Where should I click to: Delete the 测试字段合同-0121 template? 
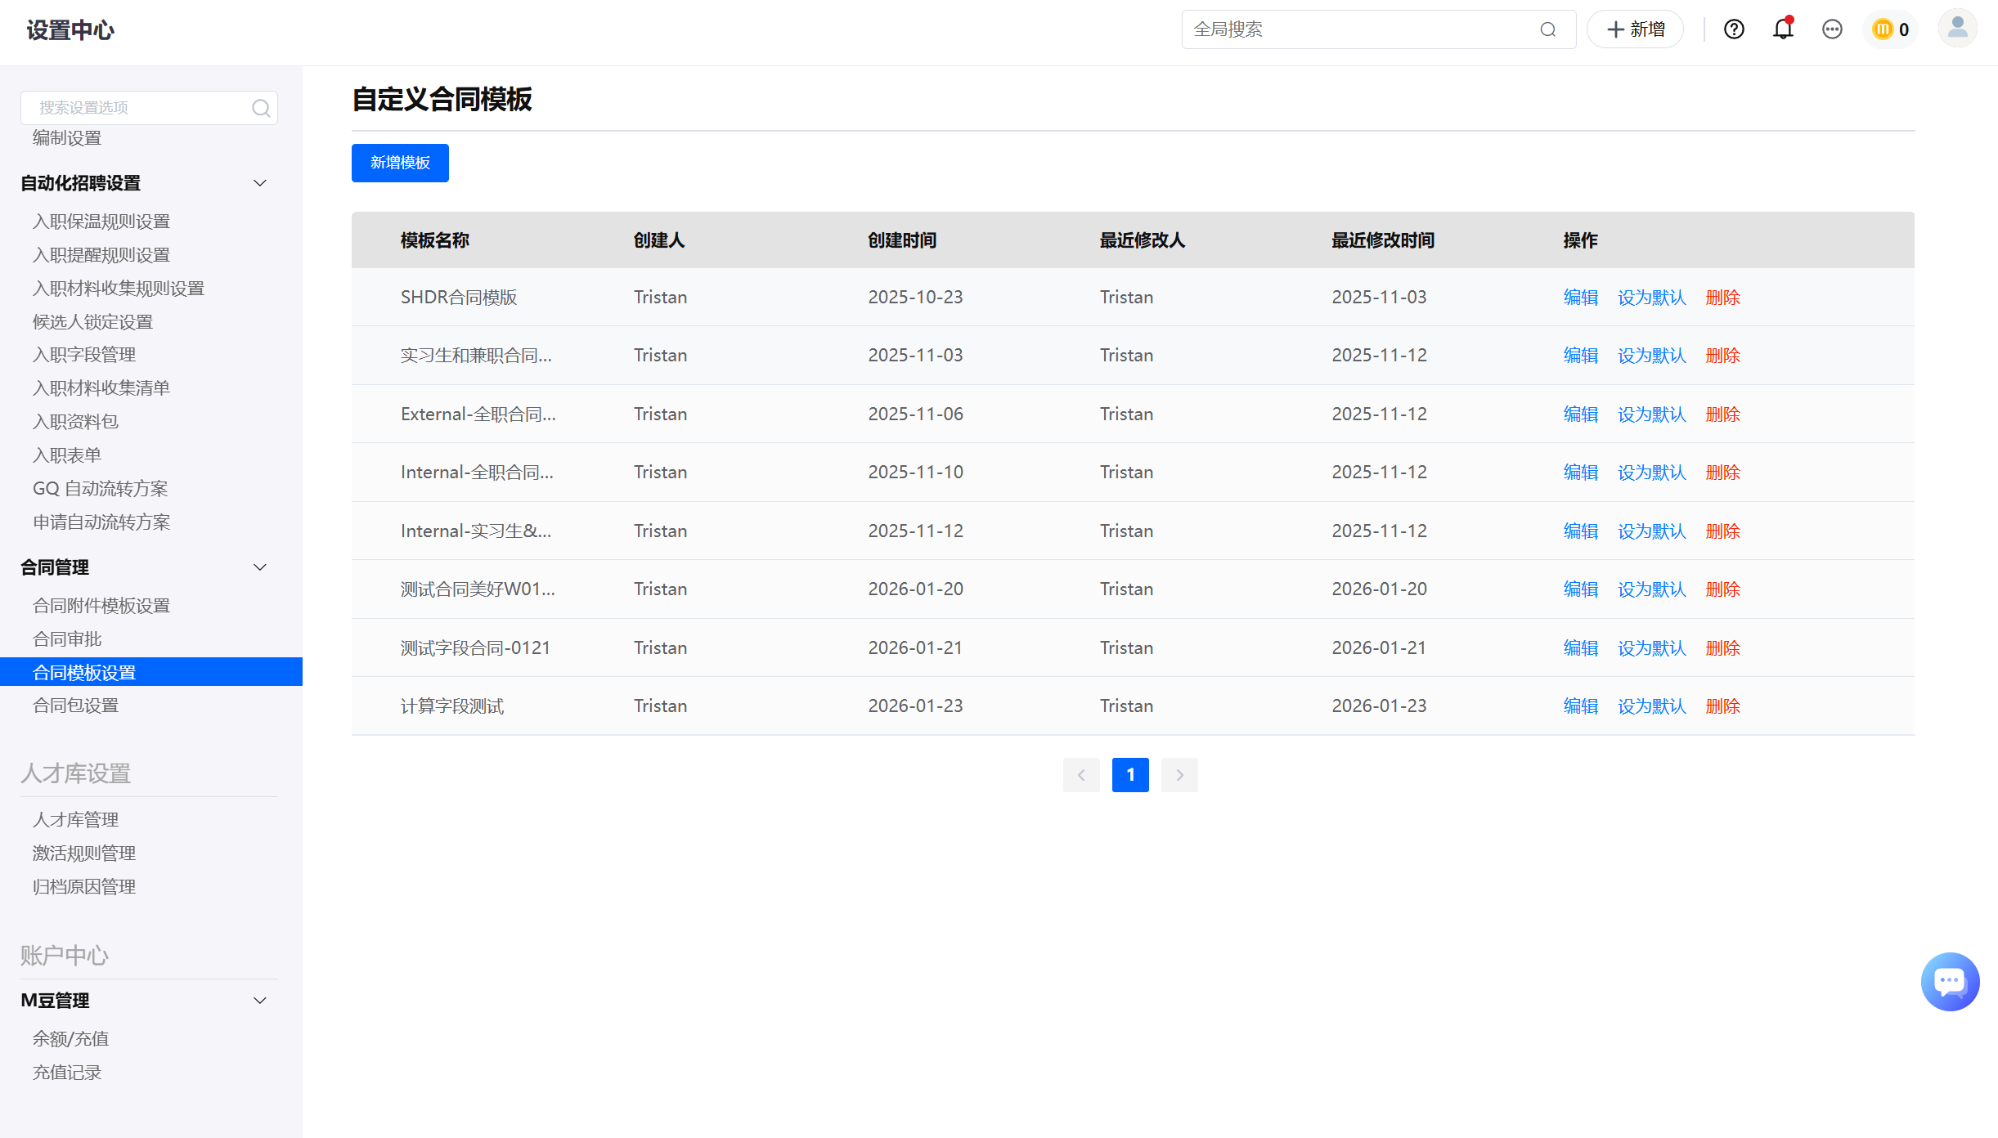(1722, 648)
